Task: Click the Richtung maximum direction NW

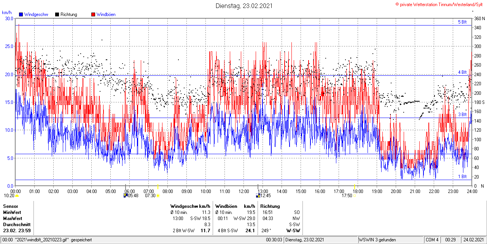Action: [296, 218]
